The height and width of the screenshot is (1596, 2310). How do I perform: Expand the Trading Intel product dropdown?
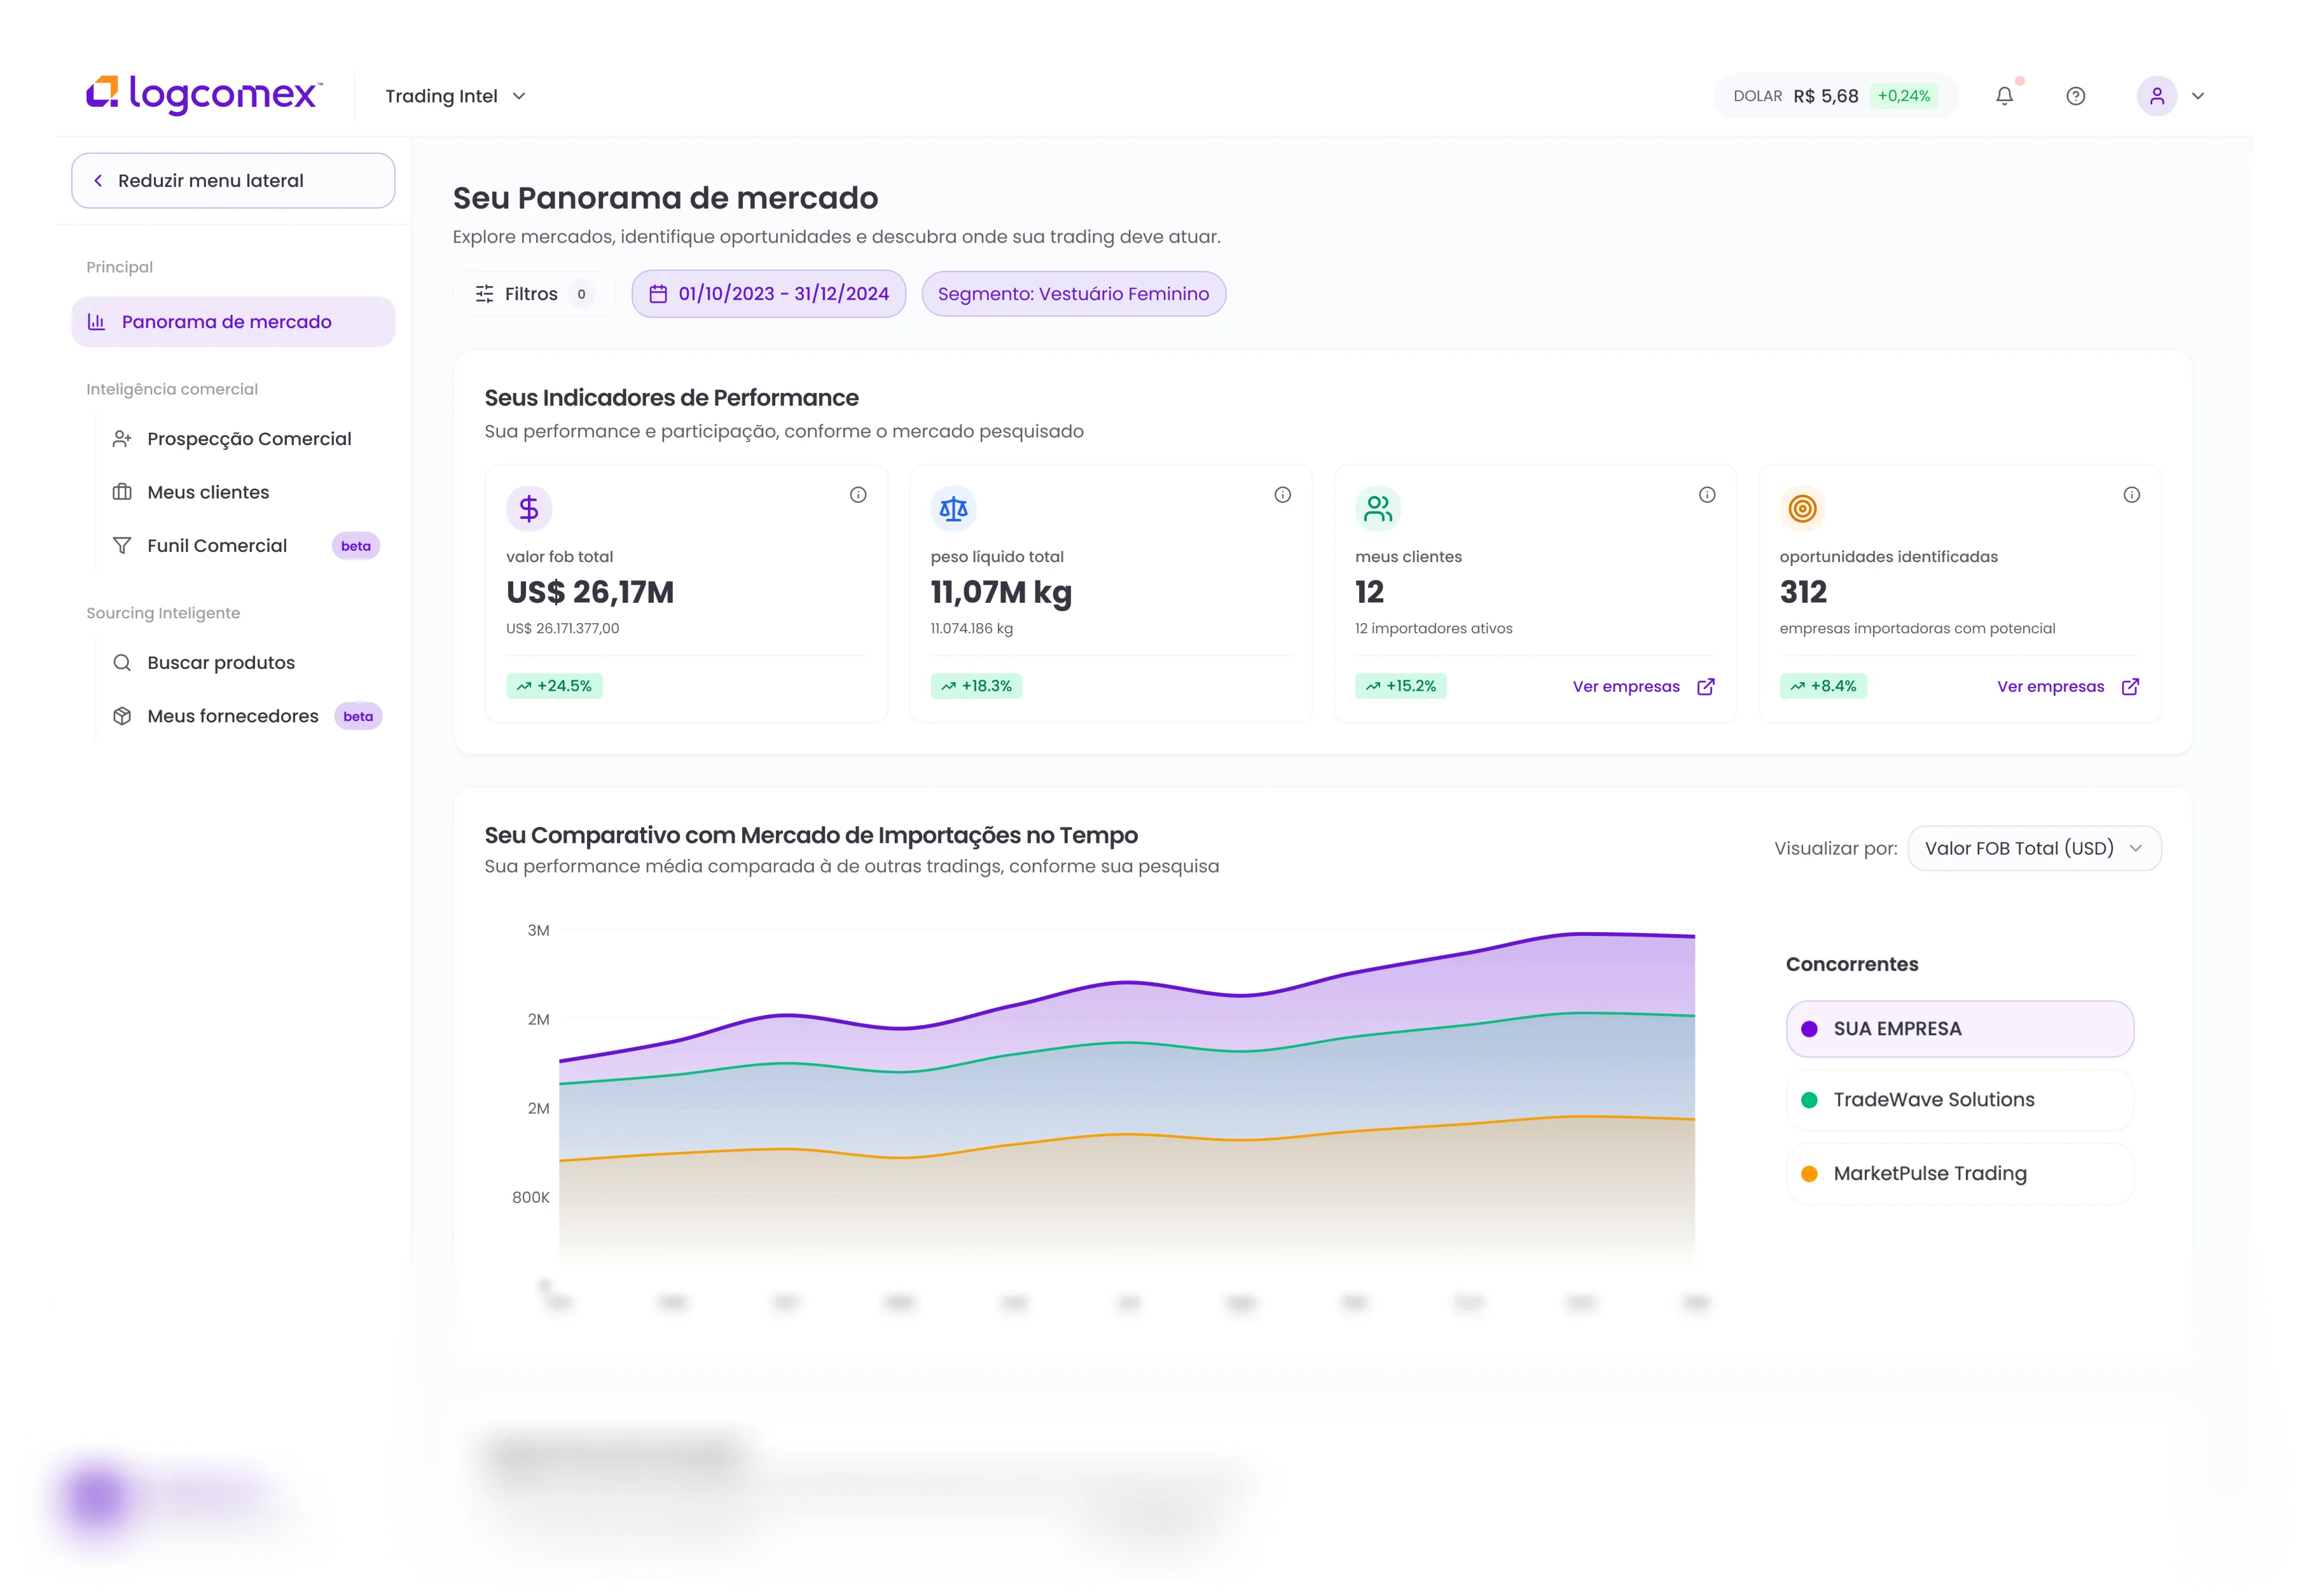tap(455, 96)
